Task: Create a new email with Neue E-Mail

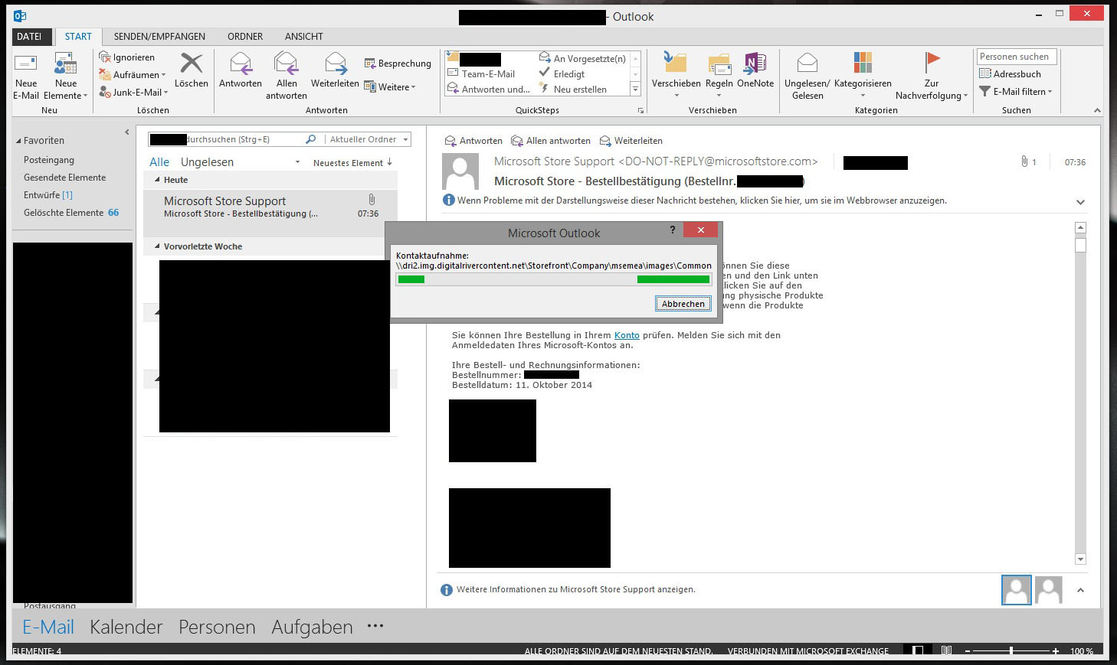Action: (x=26, y=77)
